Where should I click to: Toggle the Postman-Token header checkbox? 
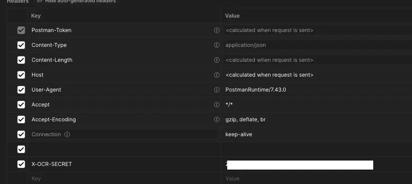(21, 30)
